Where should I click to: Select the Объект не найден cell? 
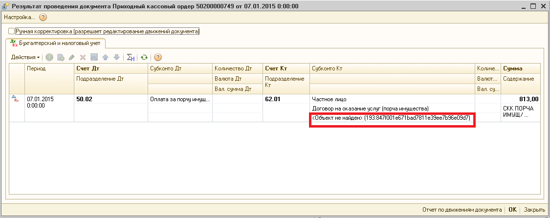click(393, 118)
